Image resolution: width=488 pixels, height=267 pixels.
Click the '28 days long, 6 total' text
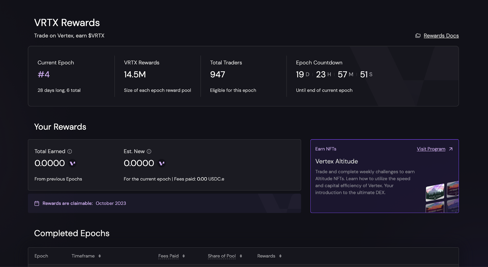(x=59, y=90)
